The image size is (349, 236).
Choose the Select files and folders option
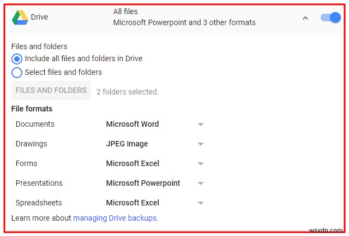point(17,72)
